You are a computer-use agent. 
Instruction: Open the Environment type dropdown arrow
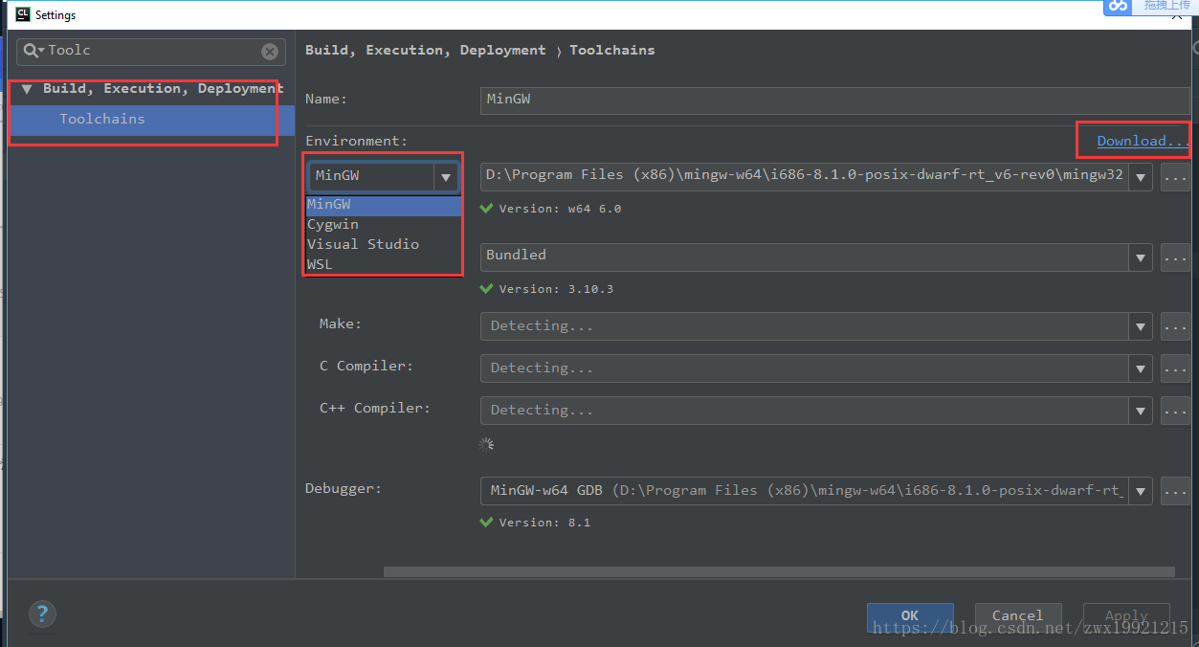[x=446, y=176]
